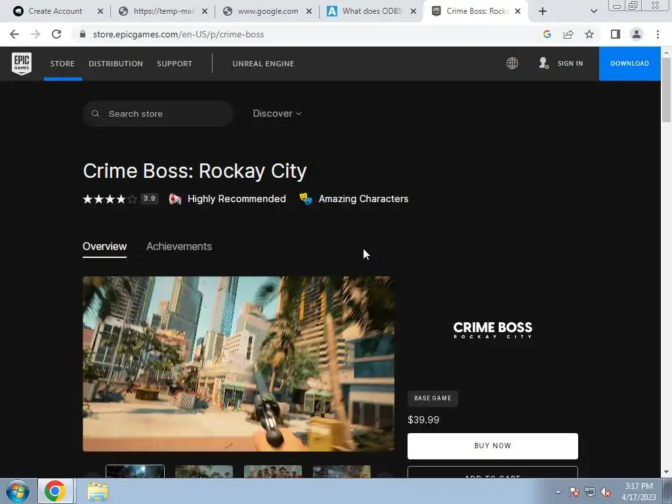Select the third media thumbnail
The image size is (672, 504).
coord(273,471)
